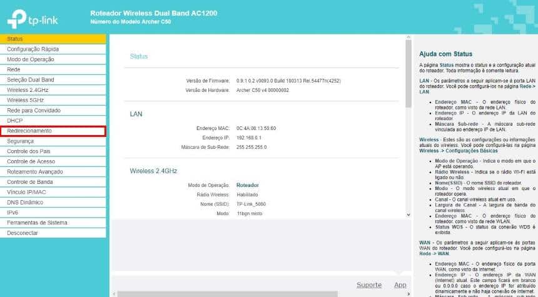Image resolution: width=538 pixels, height=297 pixels.
Task: Click the IP address 192.168.0.1
Action: [249, 138]
